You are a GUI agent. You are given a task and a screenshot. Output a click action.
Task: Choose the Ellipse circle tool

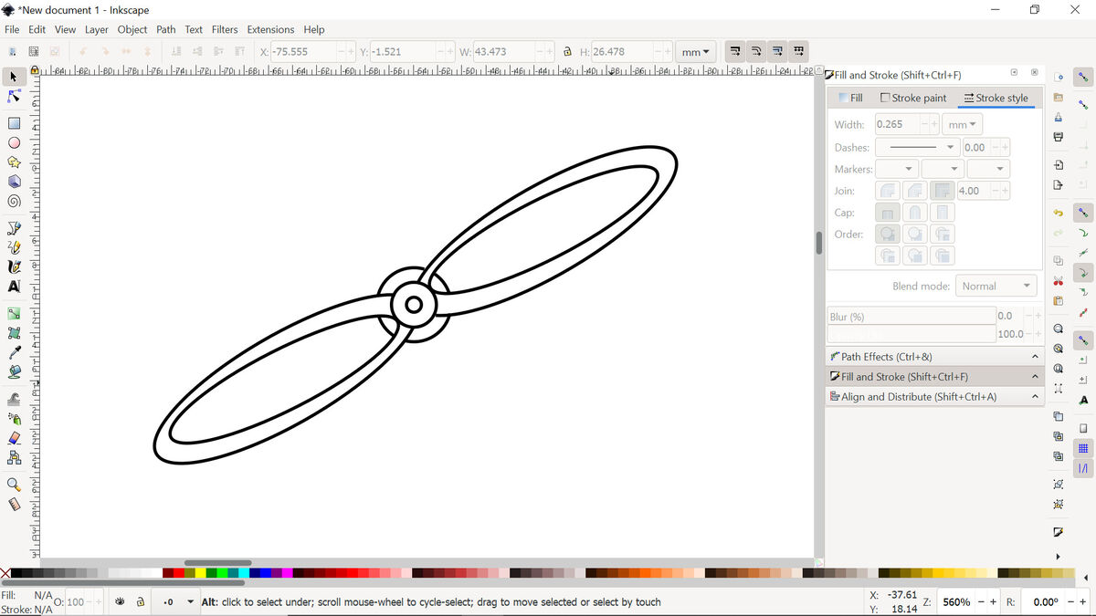click(14, 143)
